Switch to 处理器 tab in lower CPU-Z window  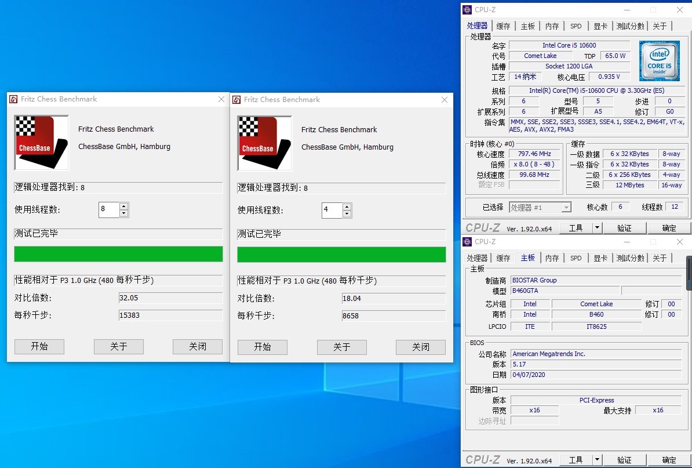[477, 258]
